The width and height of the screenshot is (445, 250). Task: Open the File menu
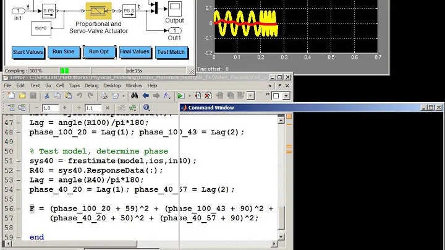tap(7, 85)
